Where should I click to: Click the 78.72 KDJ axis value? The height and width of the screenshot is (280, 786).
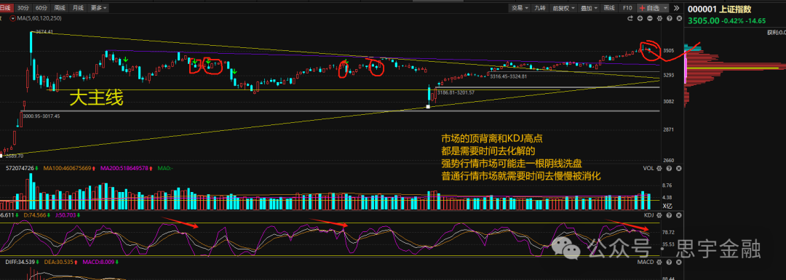pyautogui.click(x=669, y=233)
